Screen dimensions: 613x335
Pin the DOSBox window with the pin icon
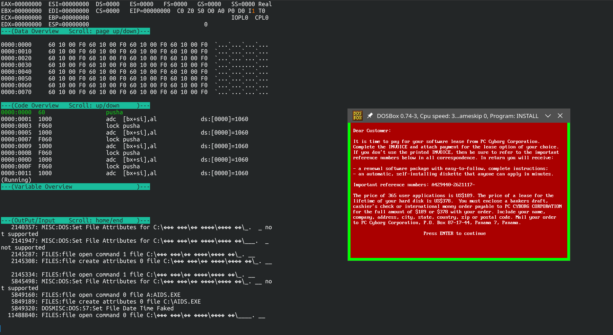click(370, 116)
